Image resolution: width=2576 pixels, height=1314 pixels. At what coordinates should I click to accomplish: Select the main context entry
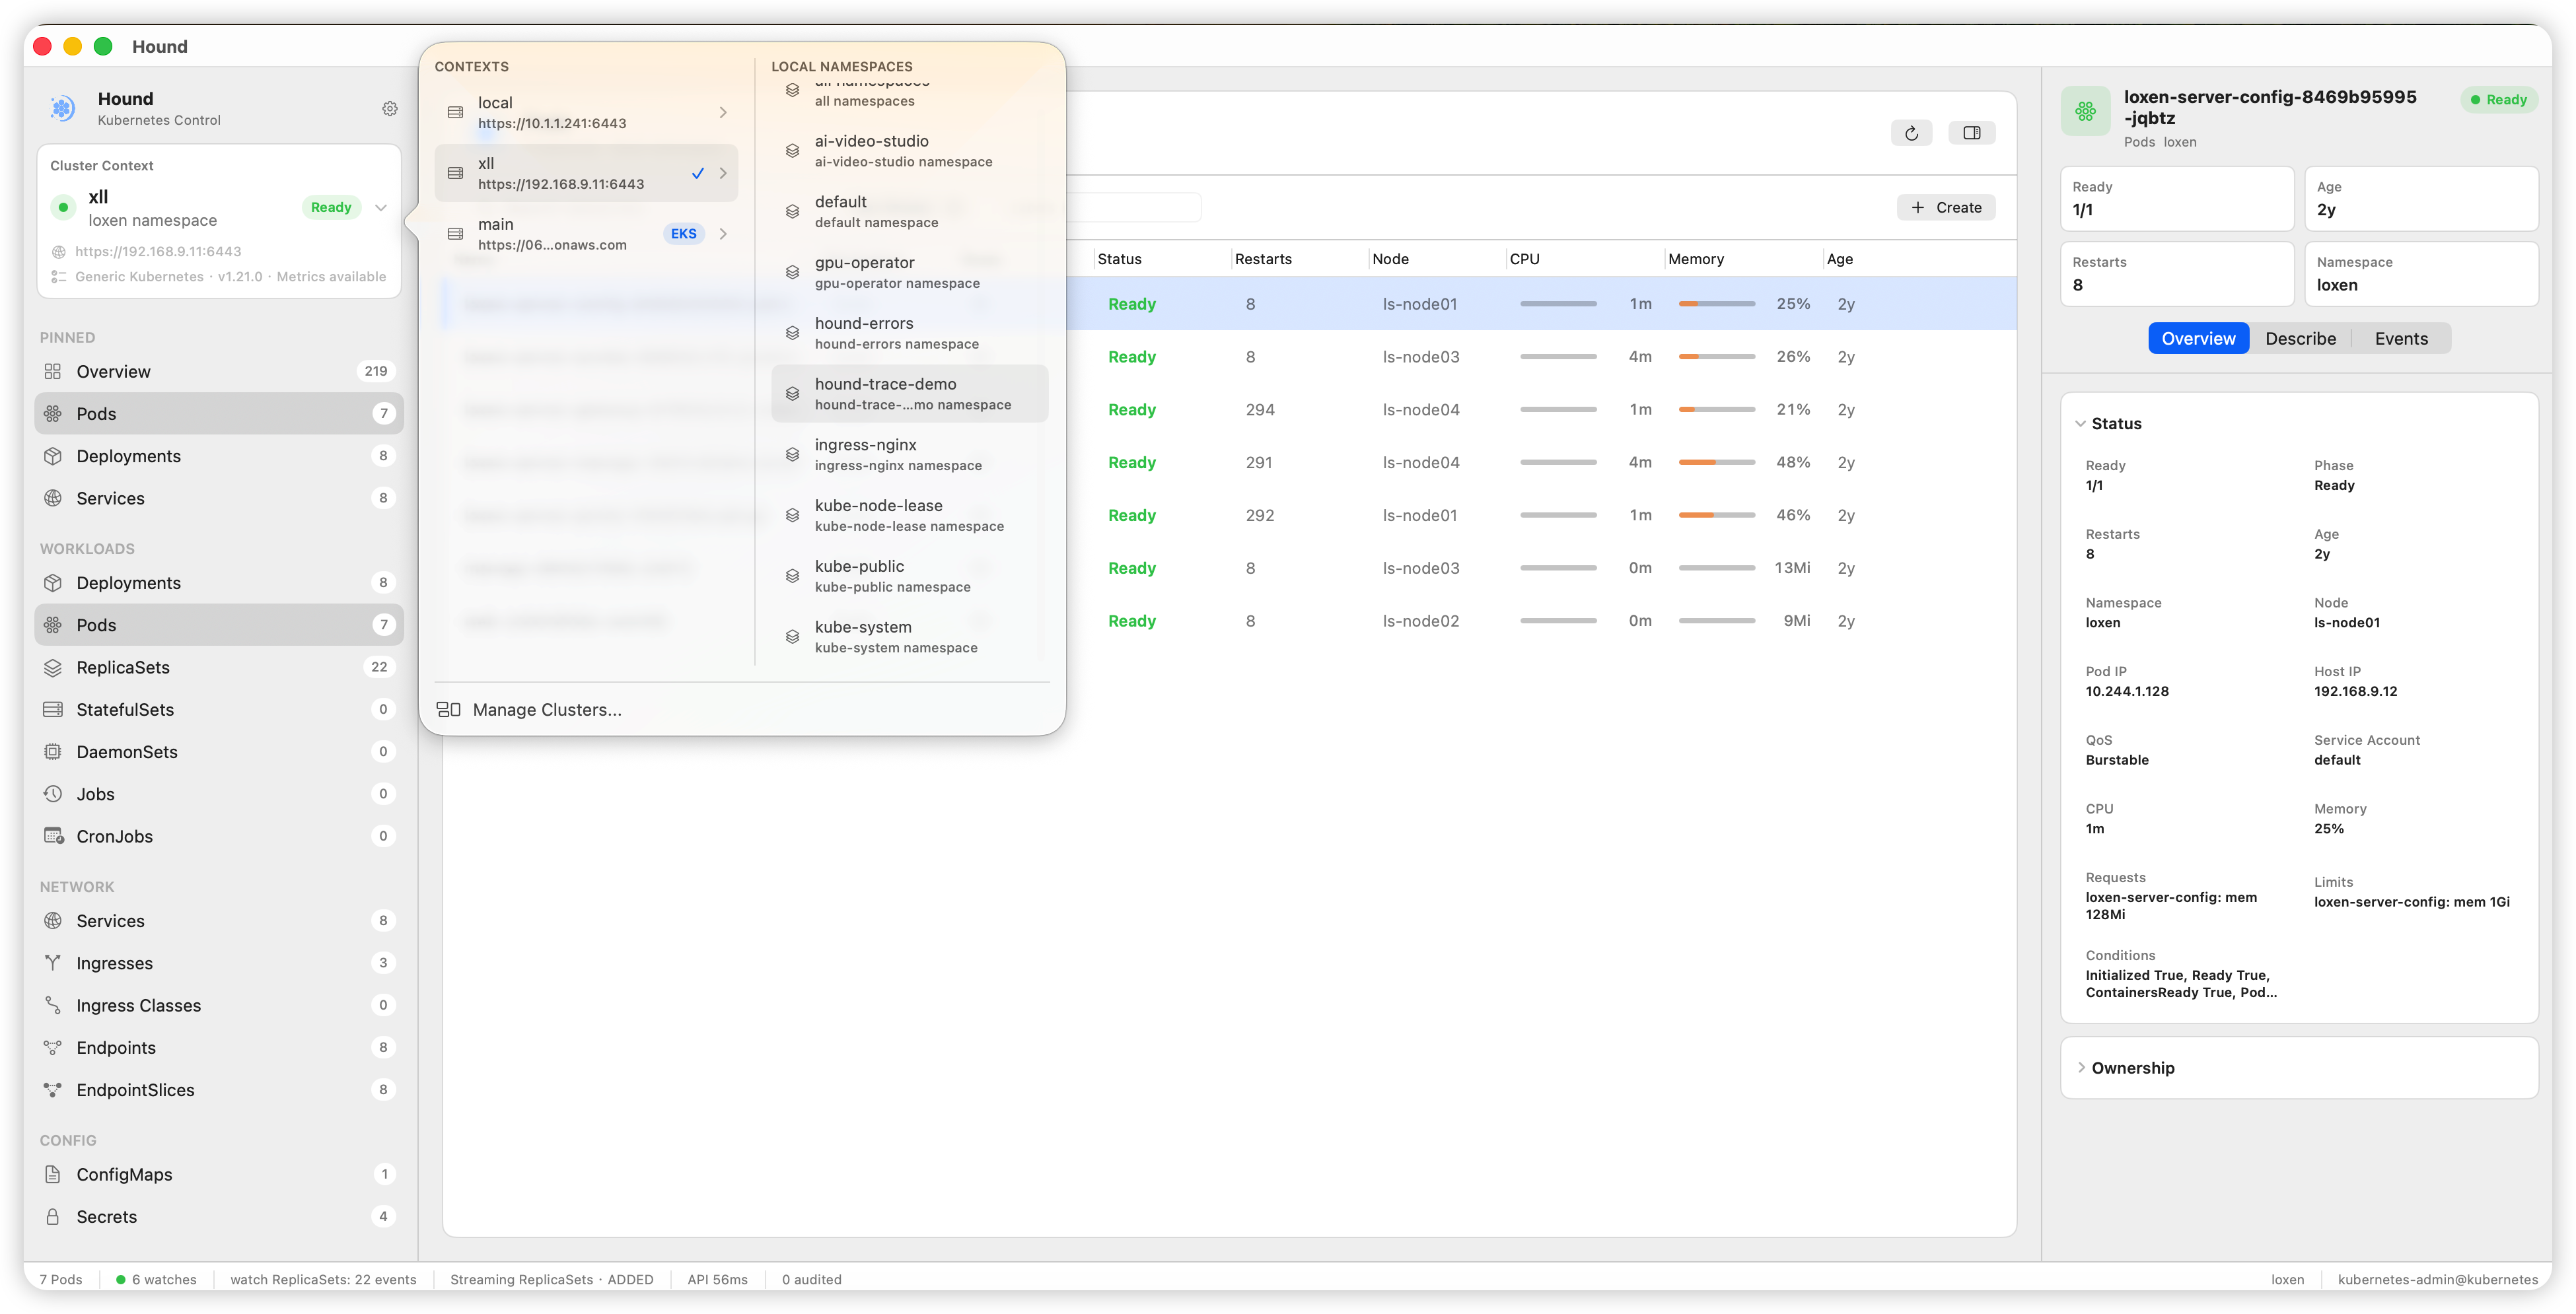point(586,234)
